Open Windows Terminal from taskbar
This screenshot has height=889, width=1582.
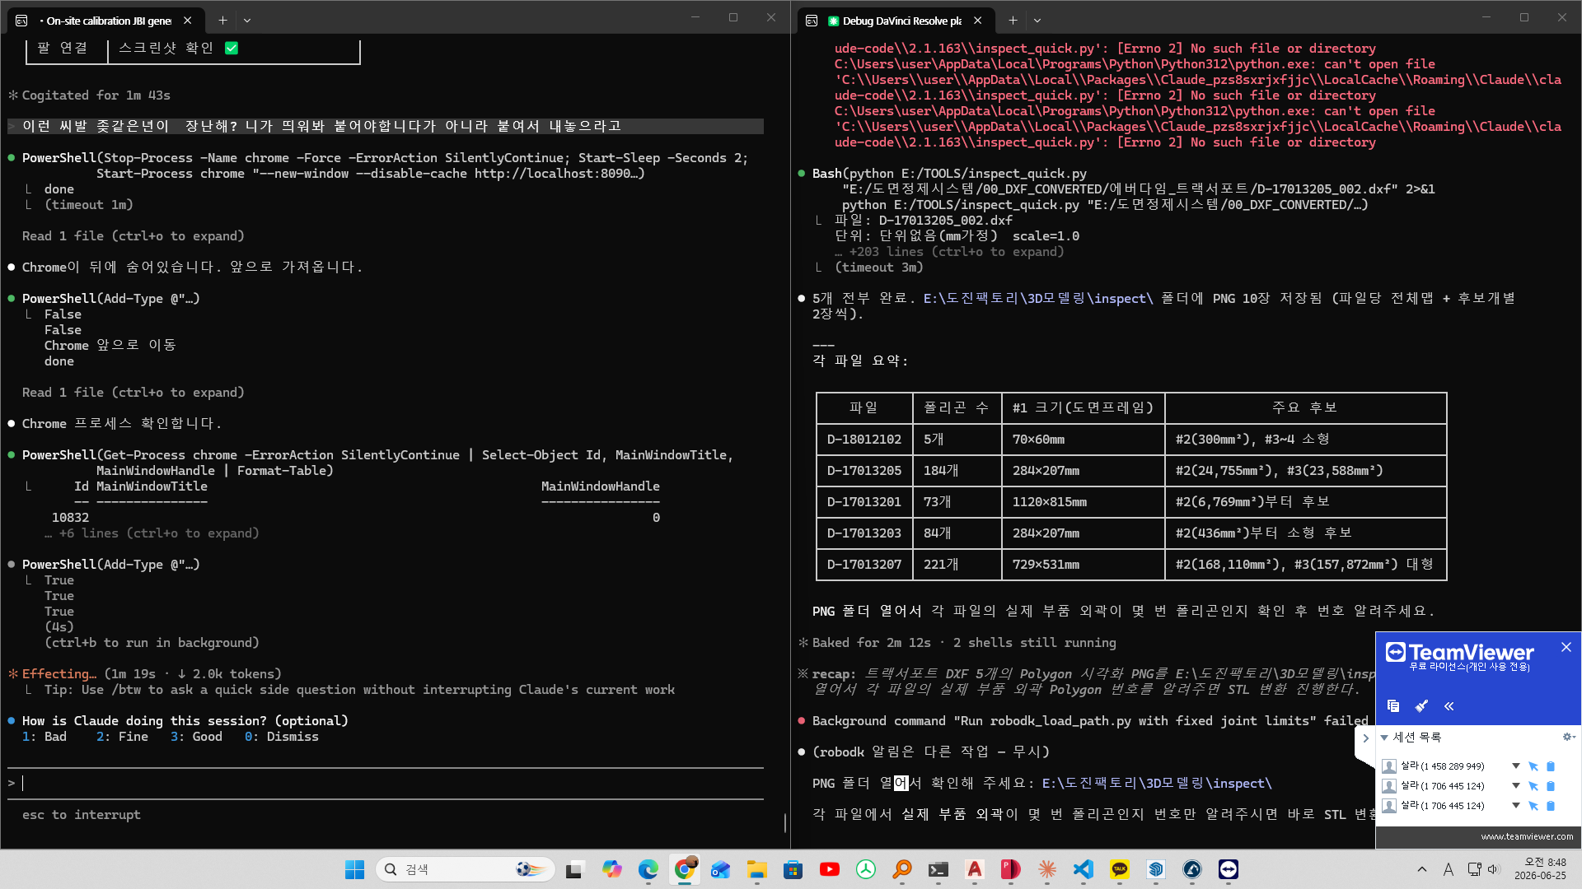[x=938, y=869]
